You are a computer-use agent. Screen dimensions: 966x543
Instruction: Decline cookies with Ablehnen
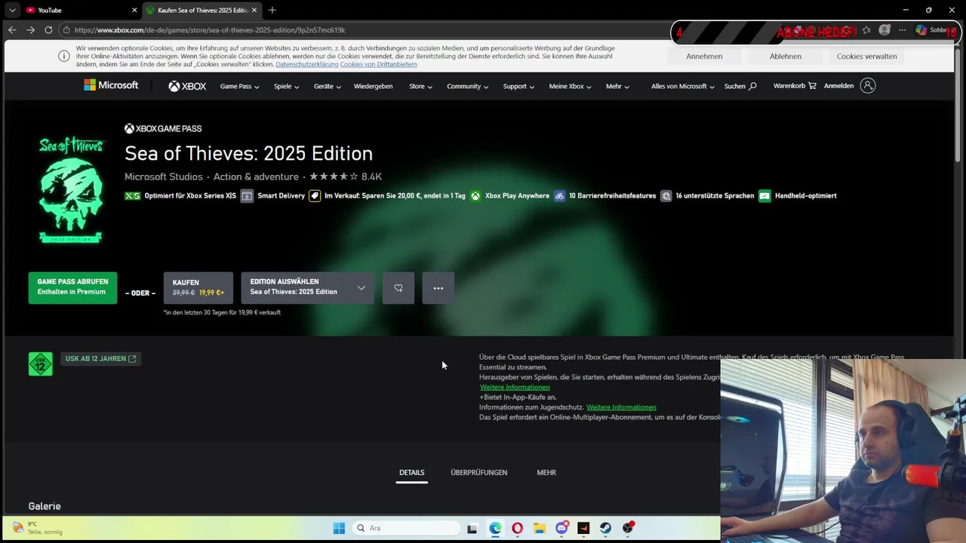tap(786, 57)
